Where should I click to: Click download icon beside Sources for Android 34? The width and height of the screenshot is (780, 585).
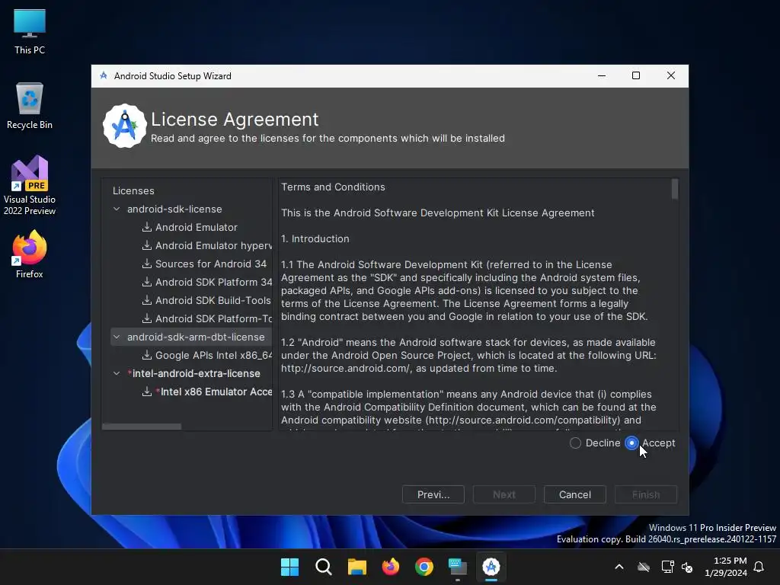tap(147, 264)
